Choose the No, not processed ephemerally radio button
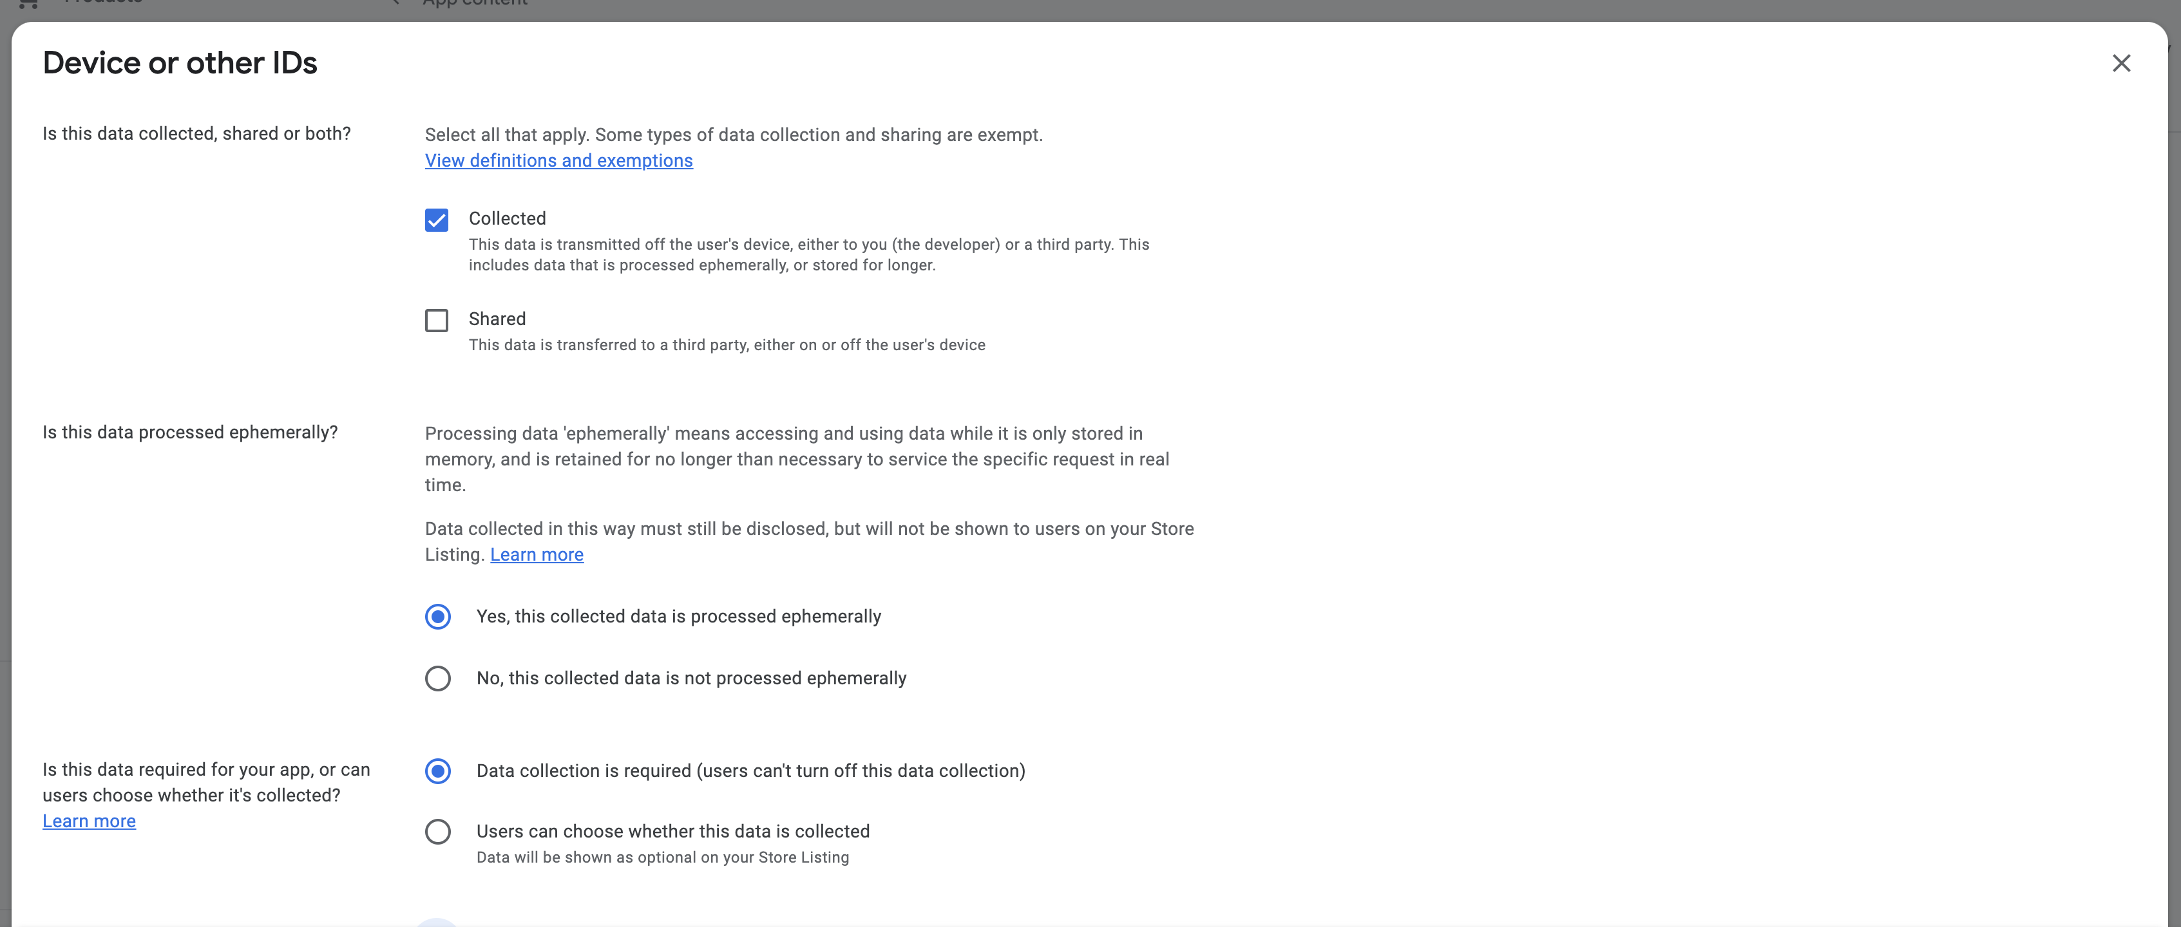Viewport: 2181px width, 927px height. pyautogui.click(x=438, y=679)
